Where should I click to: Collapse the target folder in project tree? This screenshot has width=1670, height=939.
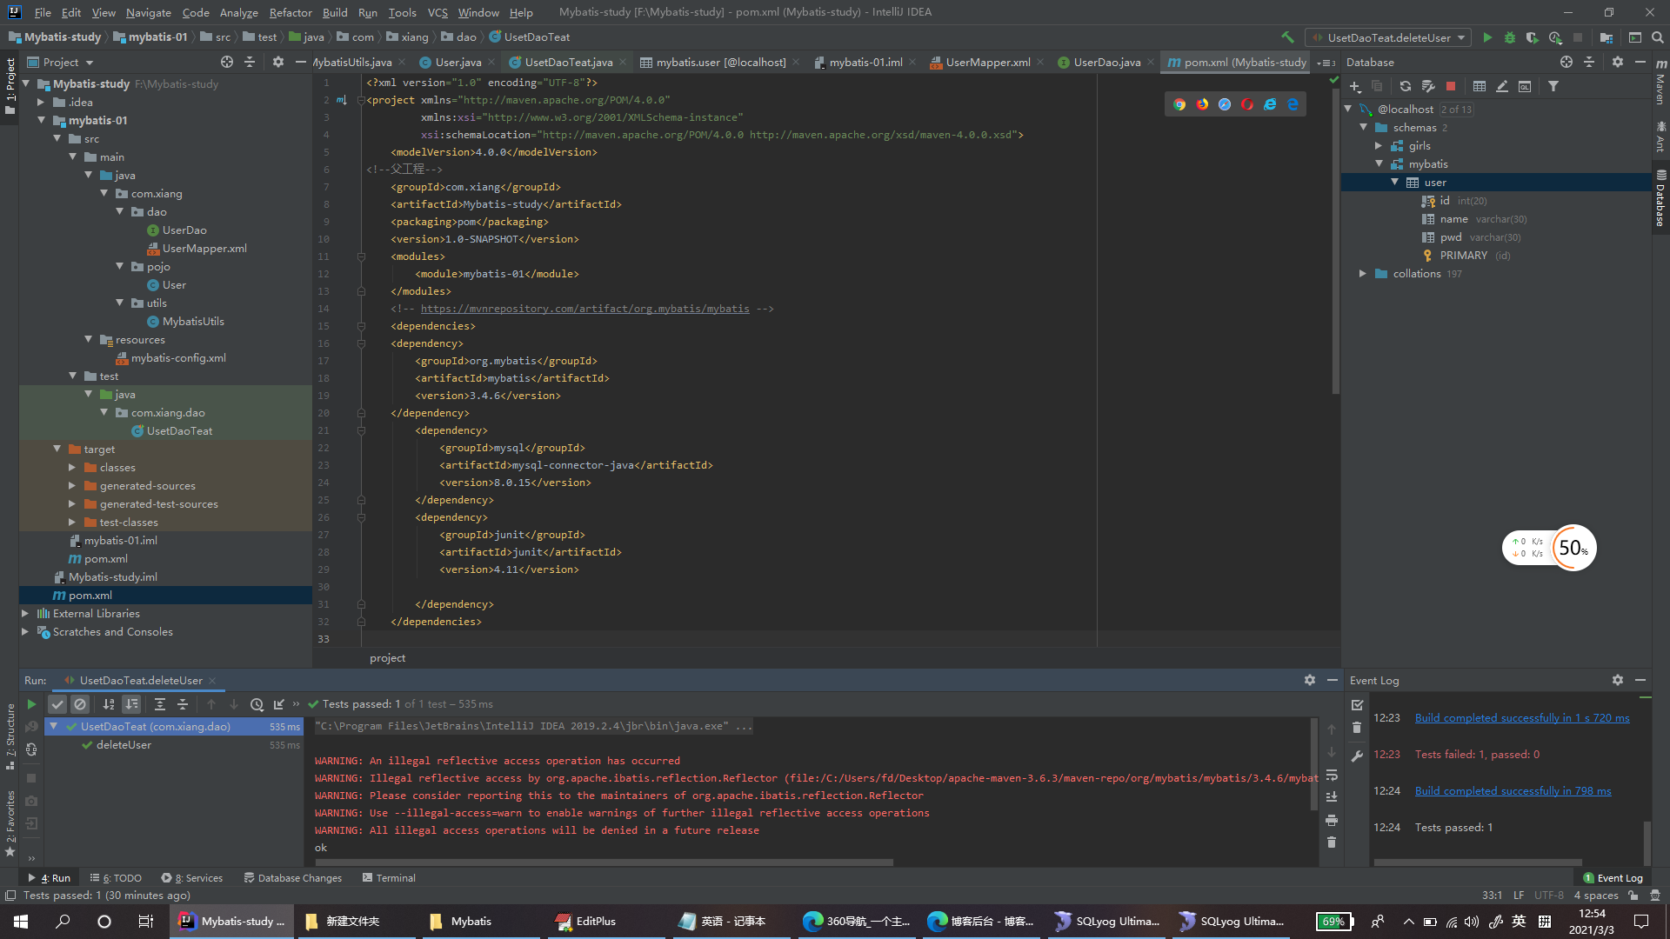(57, 450)
